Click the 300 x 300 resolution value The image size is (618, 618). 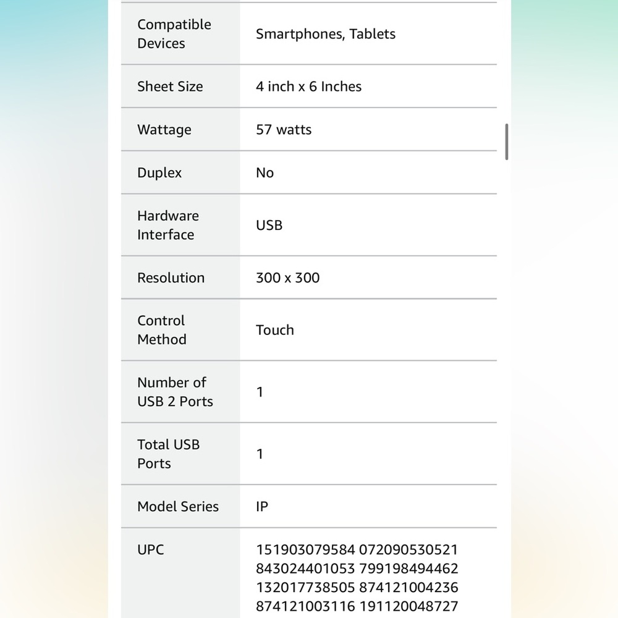coord(288,278)
